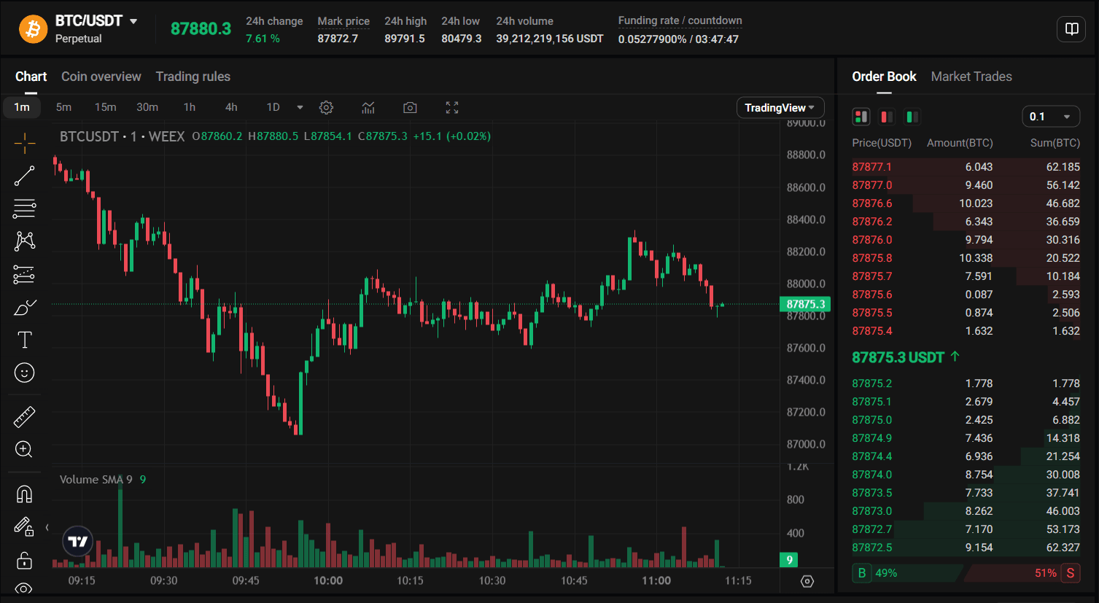
Task: Open the XABCD pattern tool
Action: point(24,241)
